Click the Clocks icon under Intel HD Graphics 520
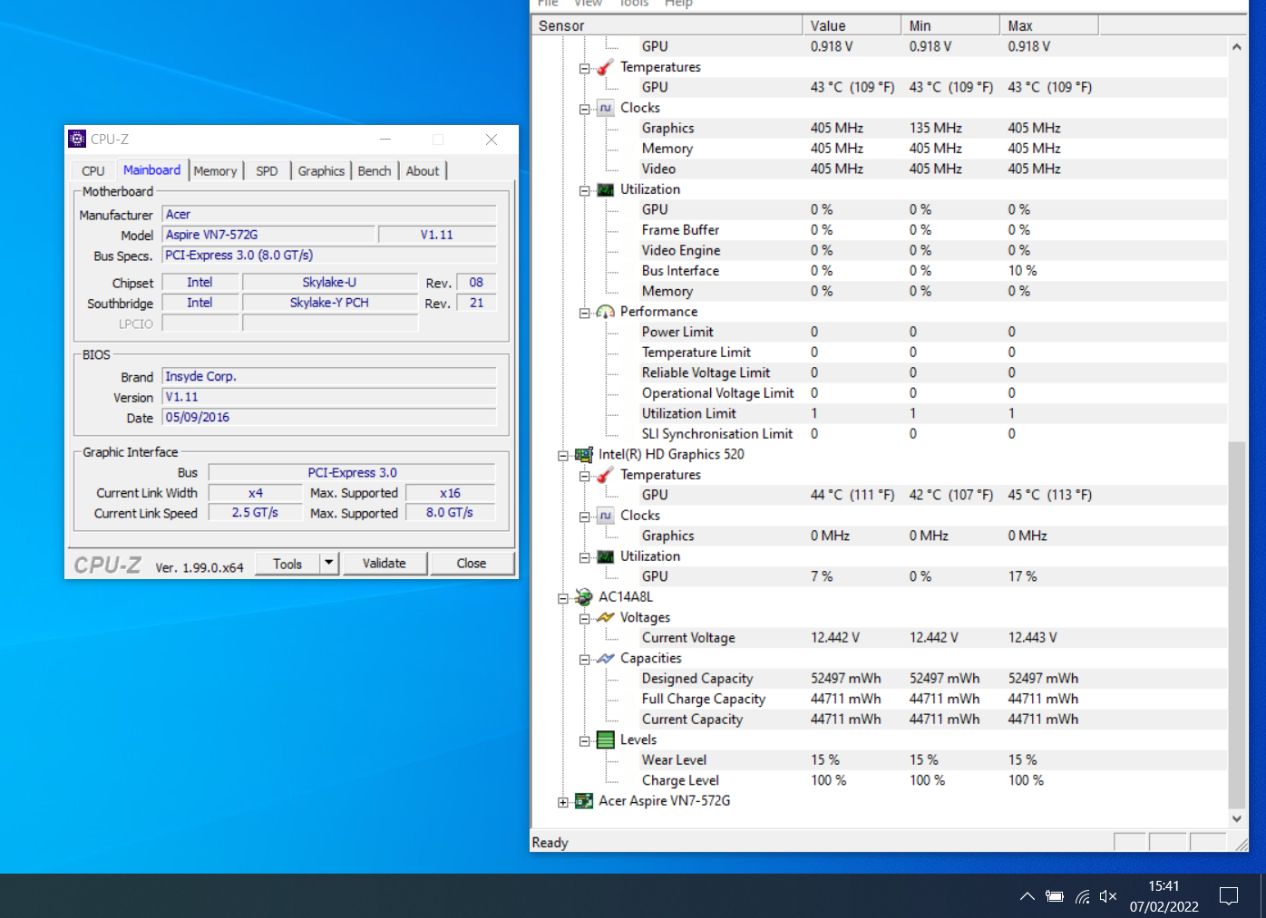This screenshot has width=1266, height=918. point(606,516)
